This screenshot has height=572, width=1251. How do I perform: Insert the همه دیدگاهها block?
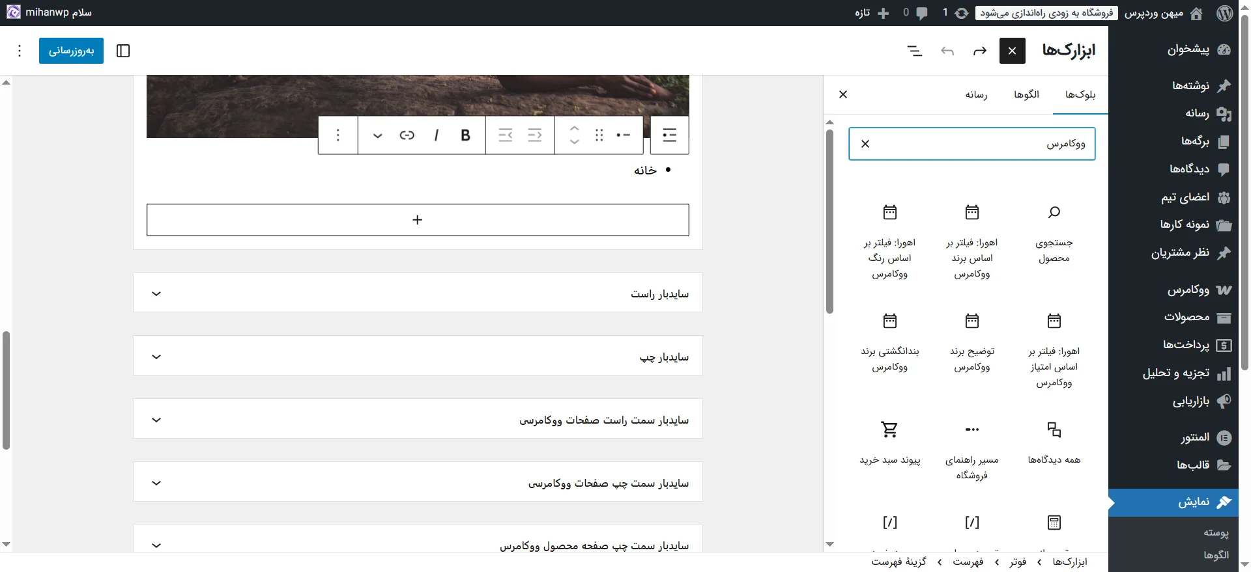1054,443
